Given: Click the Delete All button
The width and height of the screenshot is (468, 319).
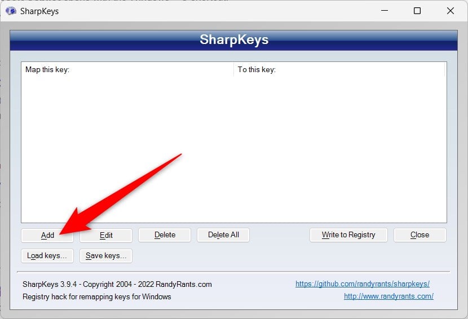Looking at the screenshot, I should (223, 235).
